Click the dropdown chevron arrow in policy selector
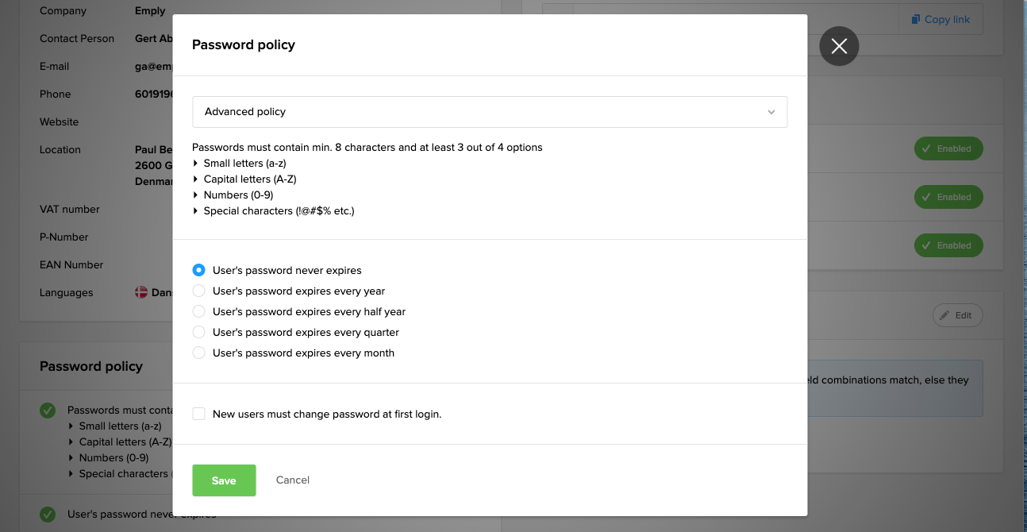 coord(771,112)
